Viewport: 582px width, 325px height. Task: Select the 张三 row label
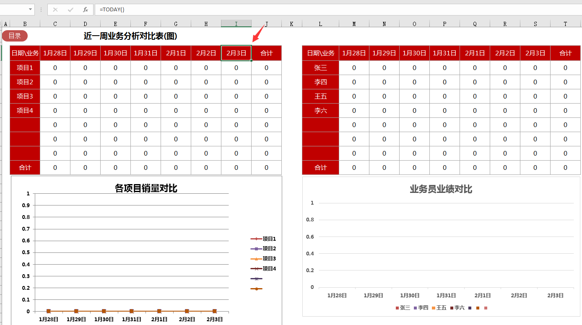(x=320, y=68)
